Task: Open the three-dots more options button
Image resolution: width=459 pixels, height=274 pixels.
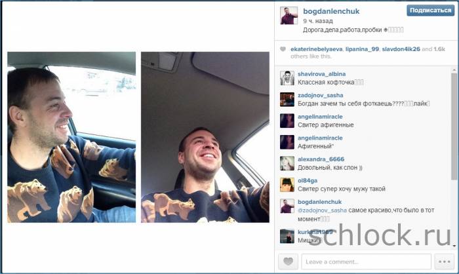Action: point(444,262)
